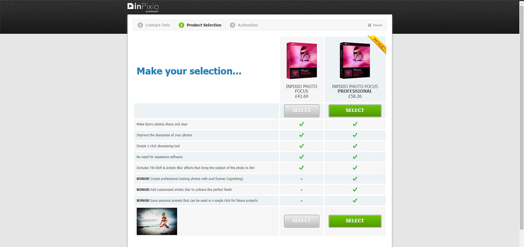This screenshot has height=247, width=524.
Task: Click the inPixio logo in the header
Action: click(x=143, y=8)
